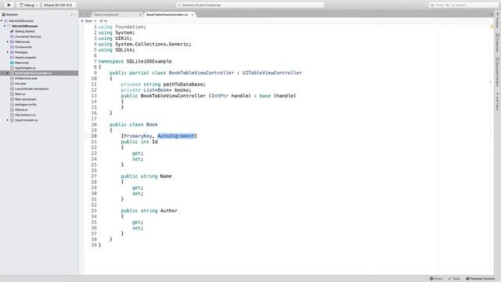Click the Resources blue folder icon
501x282 pixels.
pyautogui.click(x=12, y=63)
